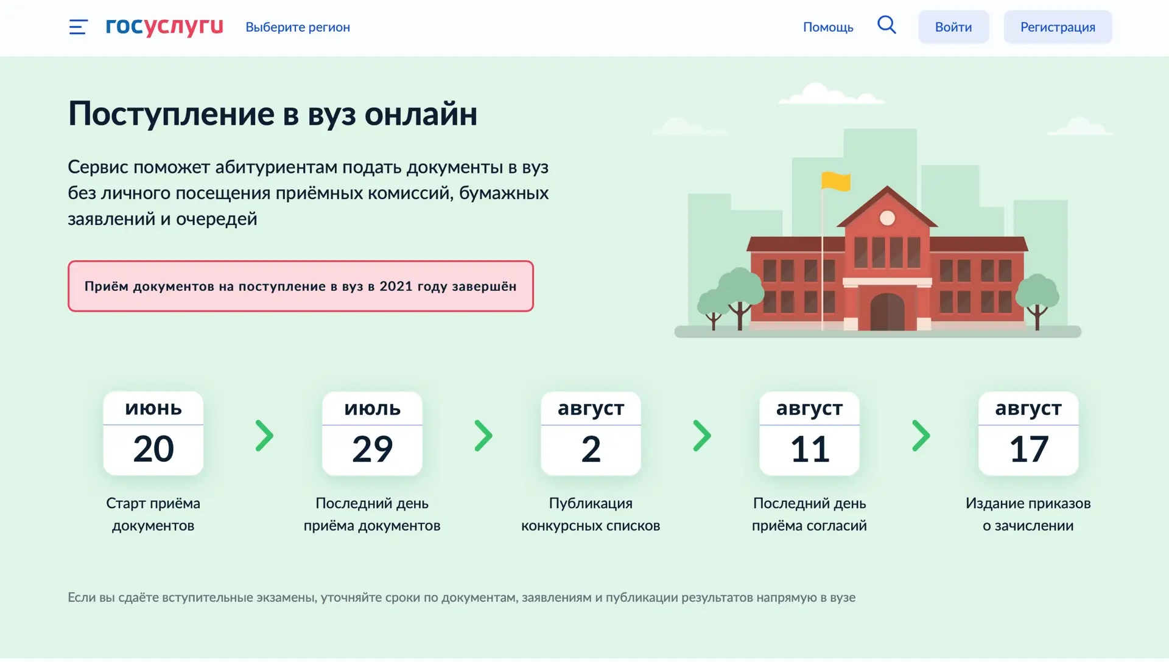This screenshot has width=1169, height=662.
Task: Click the green arrow after июль 29
Action: 483,436
